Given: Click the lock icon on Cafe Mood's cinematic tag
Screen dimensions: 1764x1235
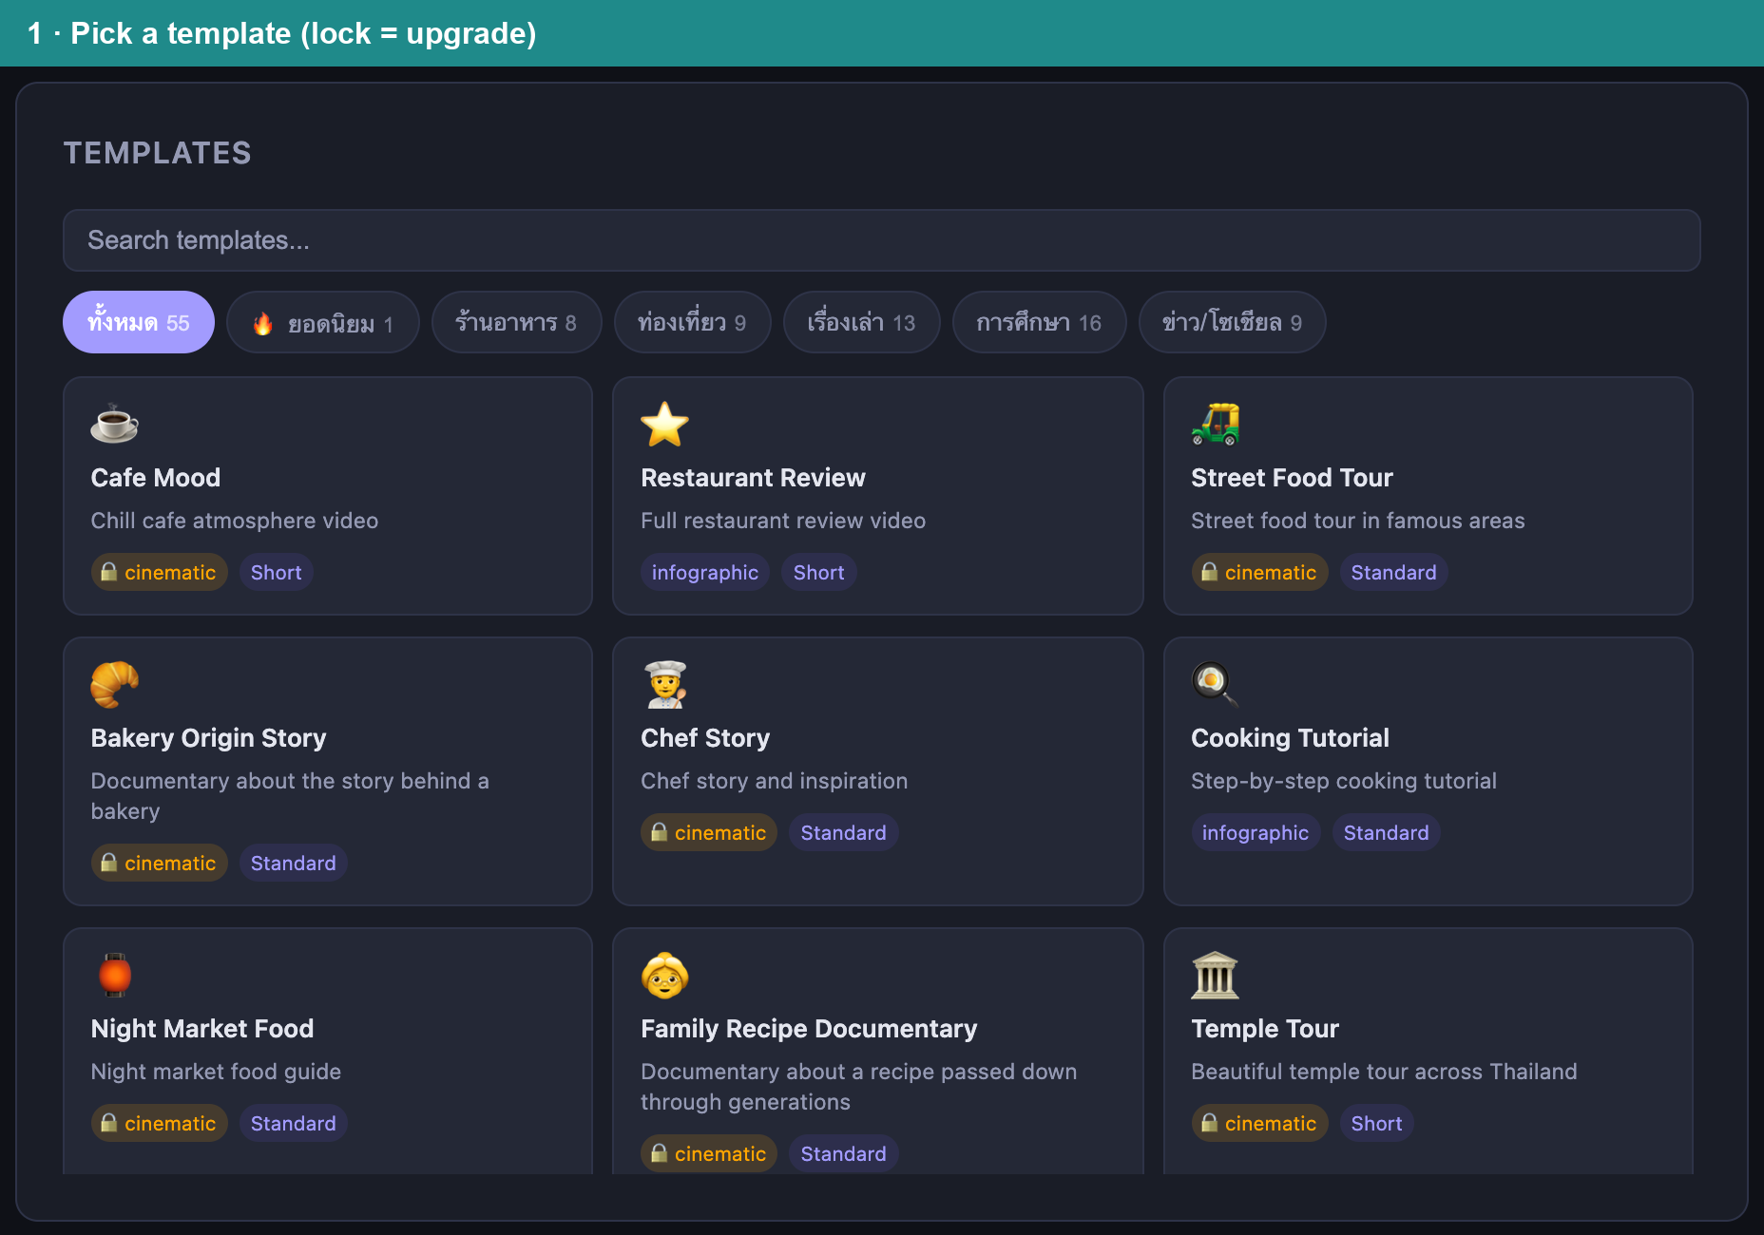Looking at the screenshot, I should (109, 572).
